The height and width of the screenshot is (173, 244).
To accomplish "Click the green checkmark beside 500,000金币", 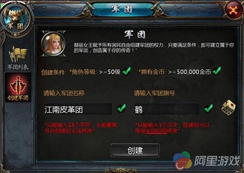I will pos(216,71).
